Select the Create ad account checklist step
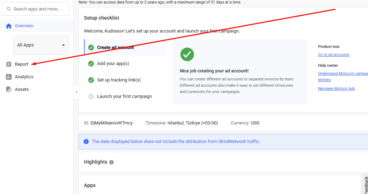The width and height of the screenshot is (368, 194). [115, 48]
